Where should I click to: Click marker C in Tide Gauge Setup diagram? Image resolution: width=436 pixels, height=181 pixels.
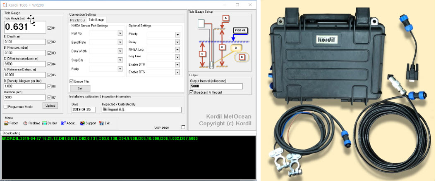222,47
